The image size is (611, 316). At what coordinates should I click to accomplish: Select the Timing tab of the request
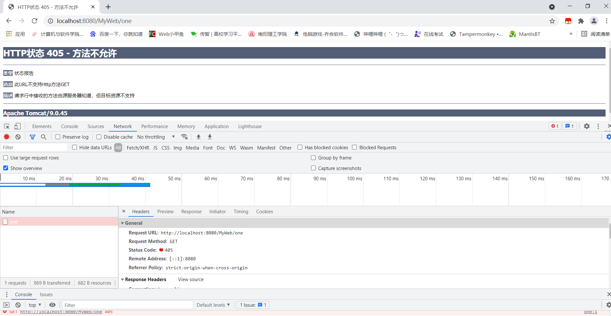241,212
